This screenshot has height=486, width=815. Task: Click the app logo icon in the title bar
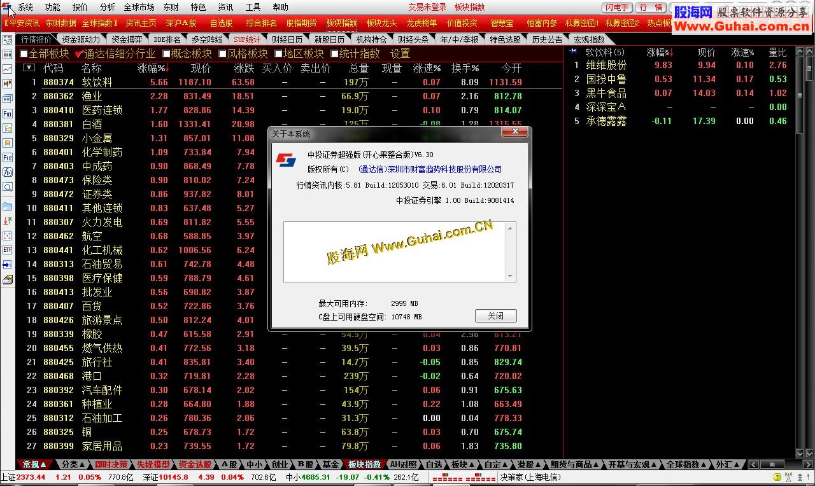pos(6,7)
